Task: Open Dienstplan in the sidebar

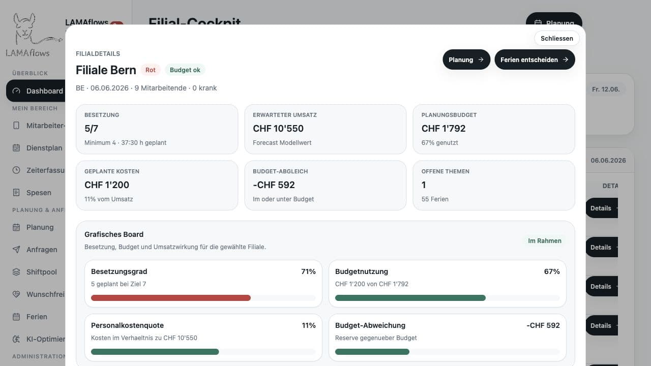Action: click(x=36, y=148)
